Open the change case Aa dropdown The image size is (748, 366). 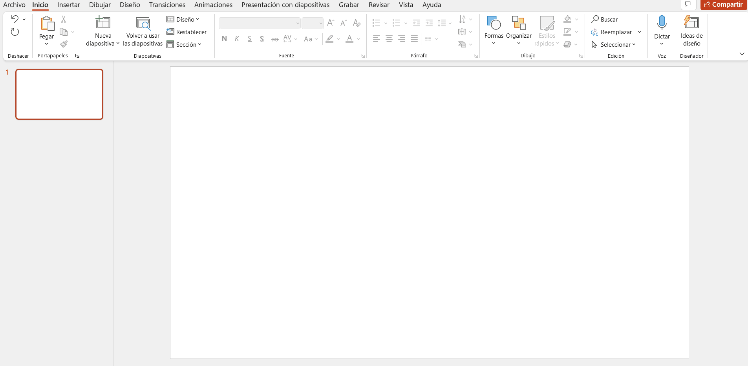(311, 39)
